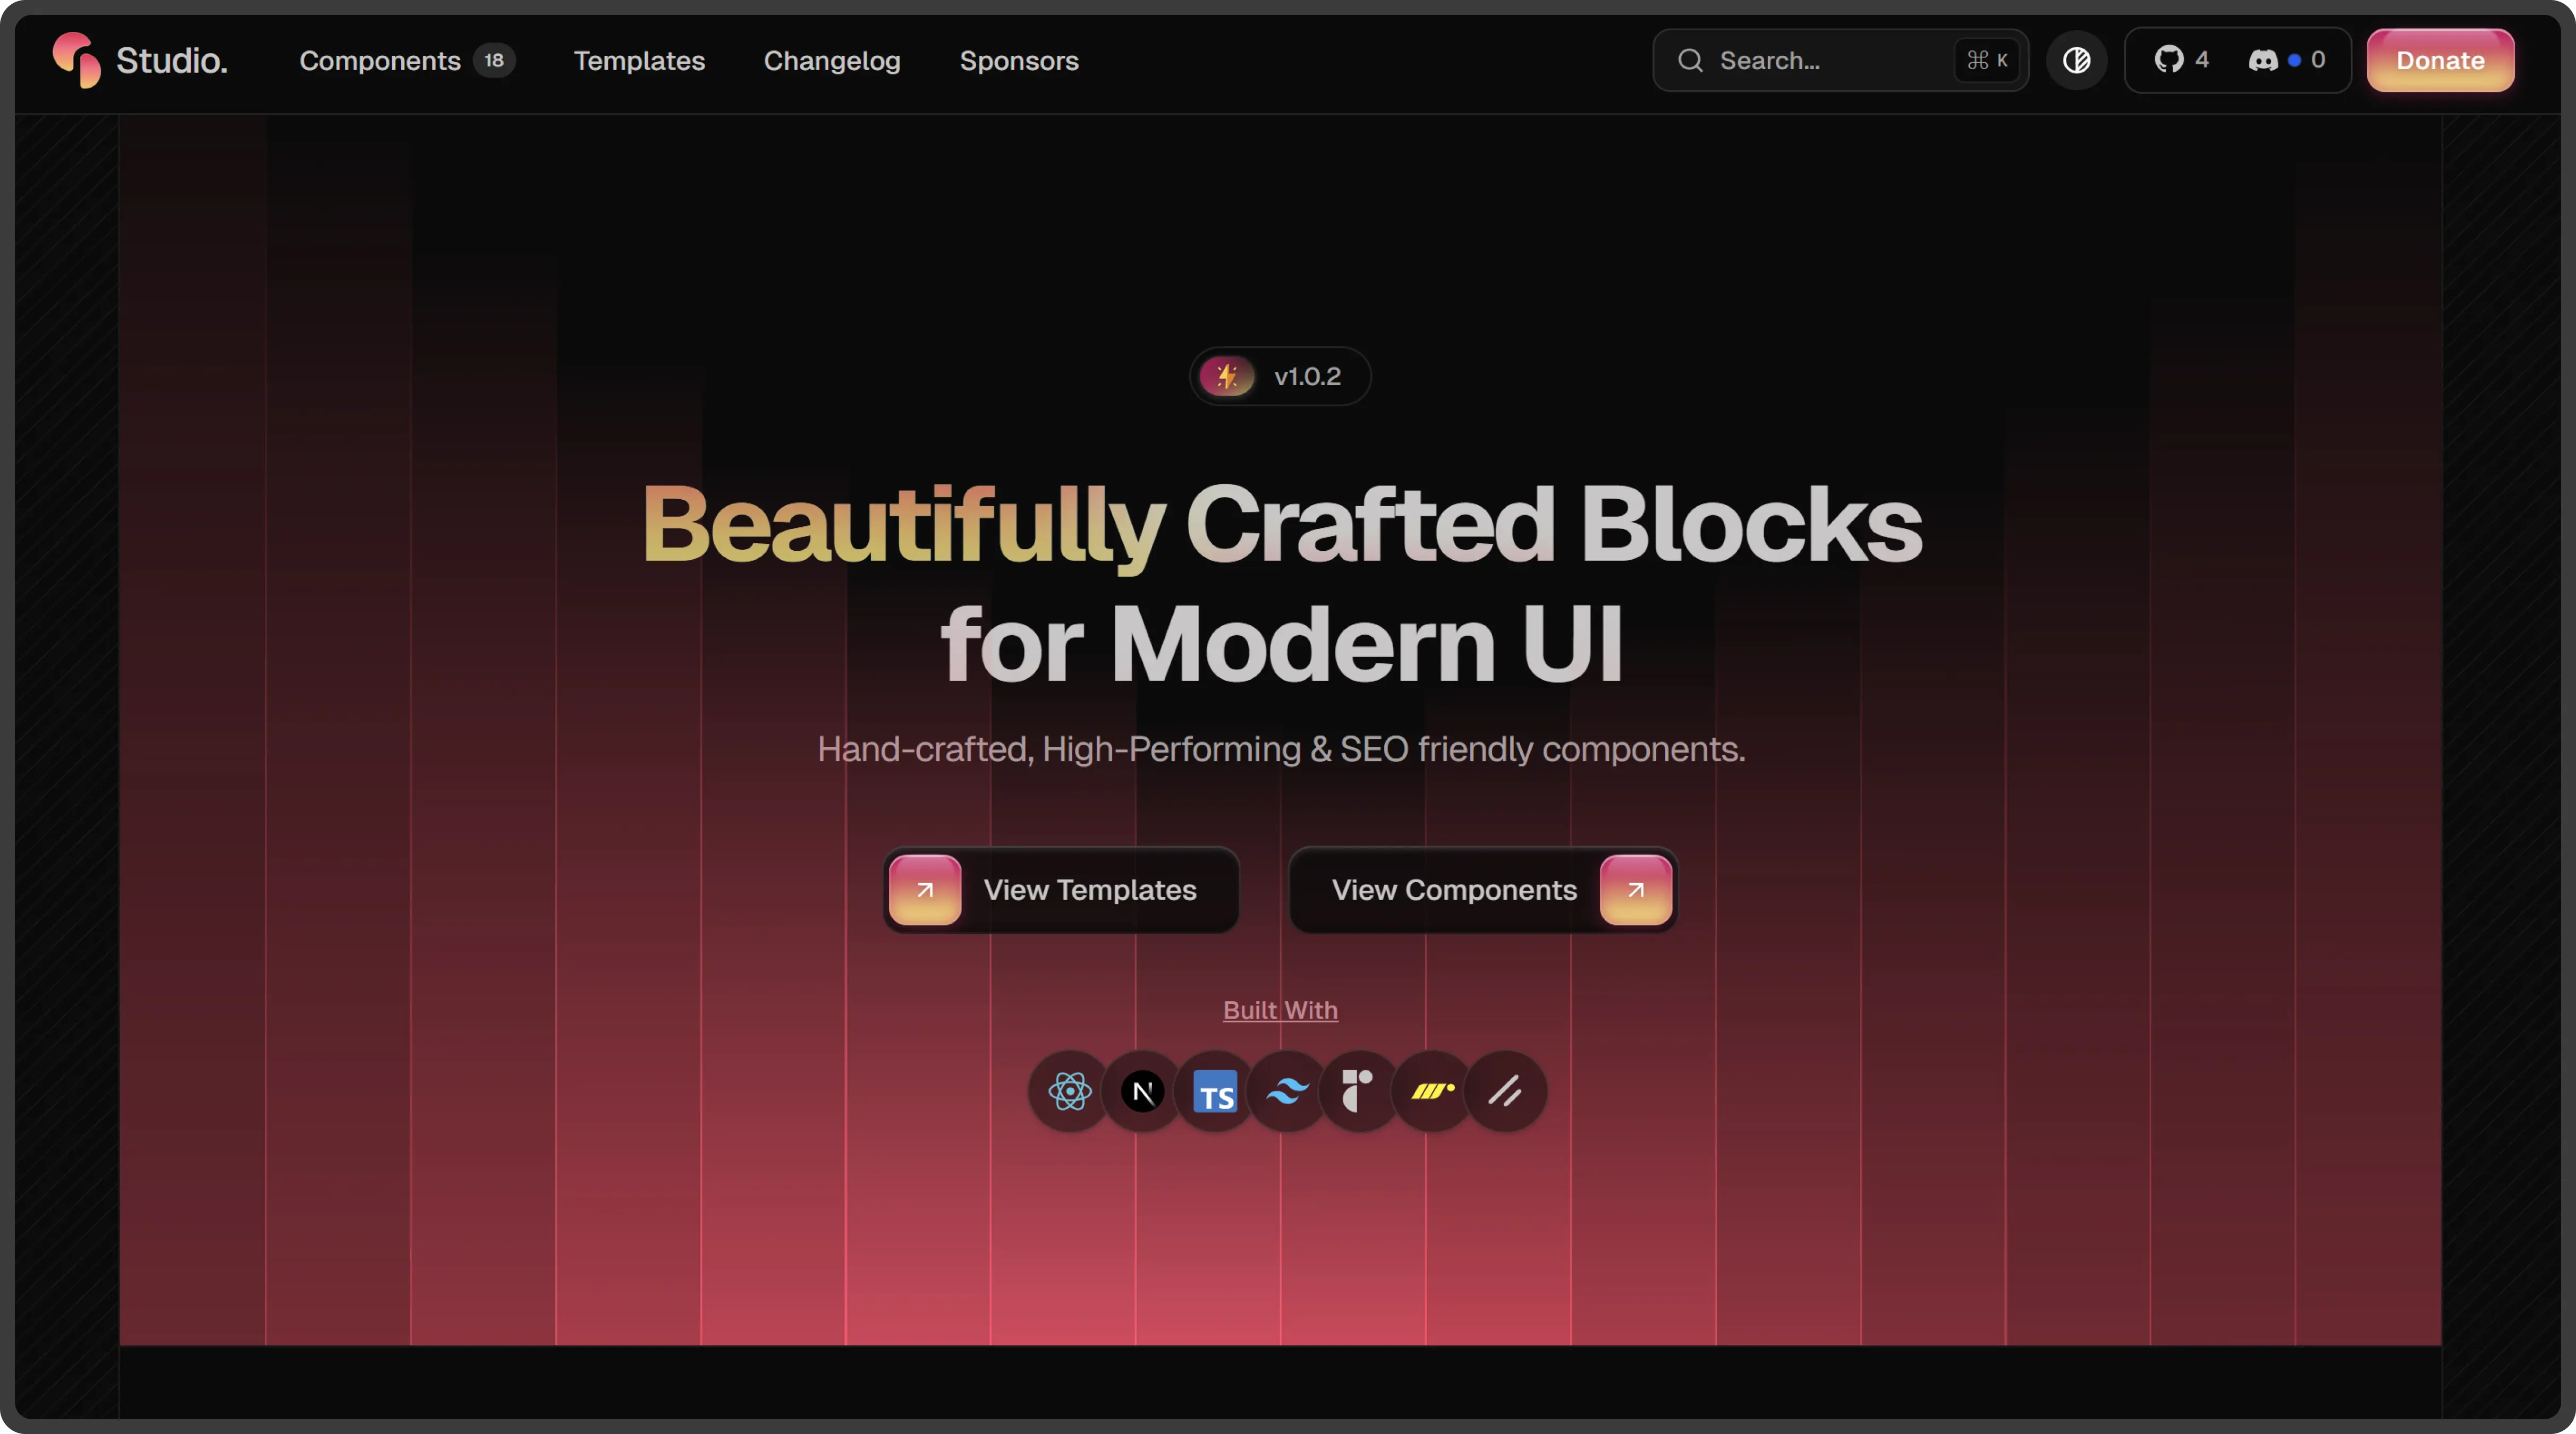Click the arrow icon on View Templates
Viewport: 2576px width, 1434px height.
pos(925,890)
